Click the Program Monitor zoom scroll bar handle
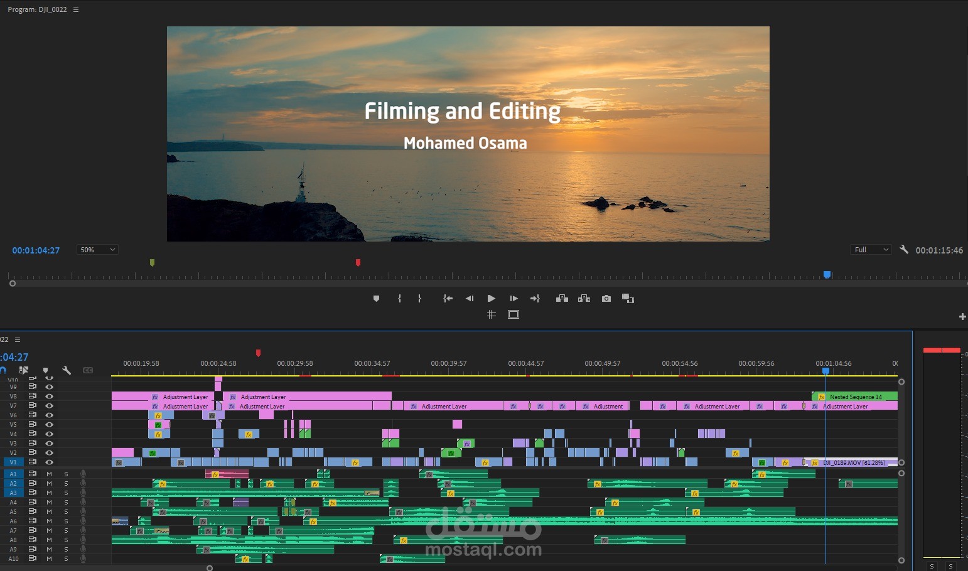The width and height of the screenshot is (968, 571). click(x=12, y=284)
